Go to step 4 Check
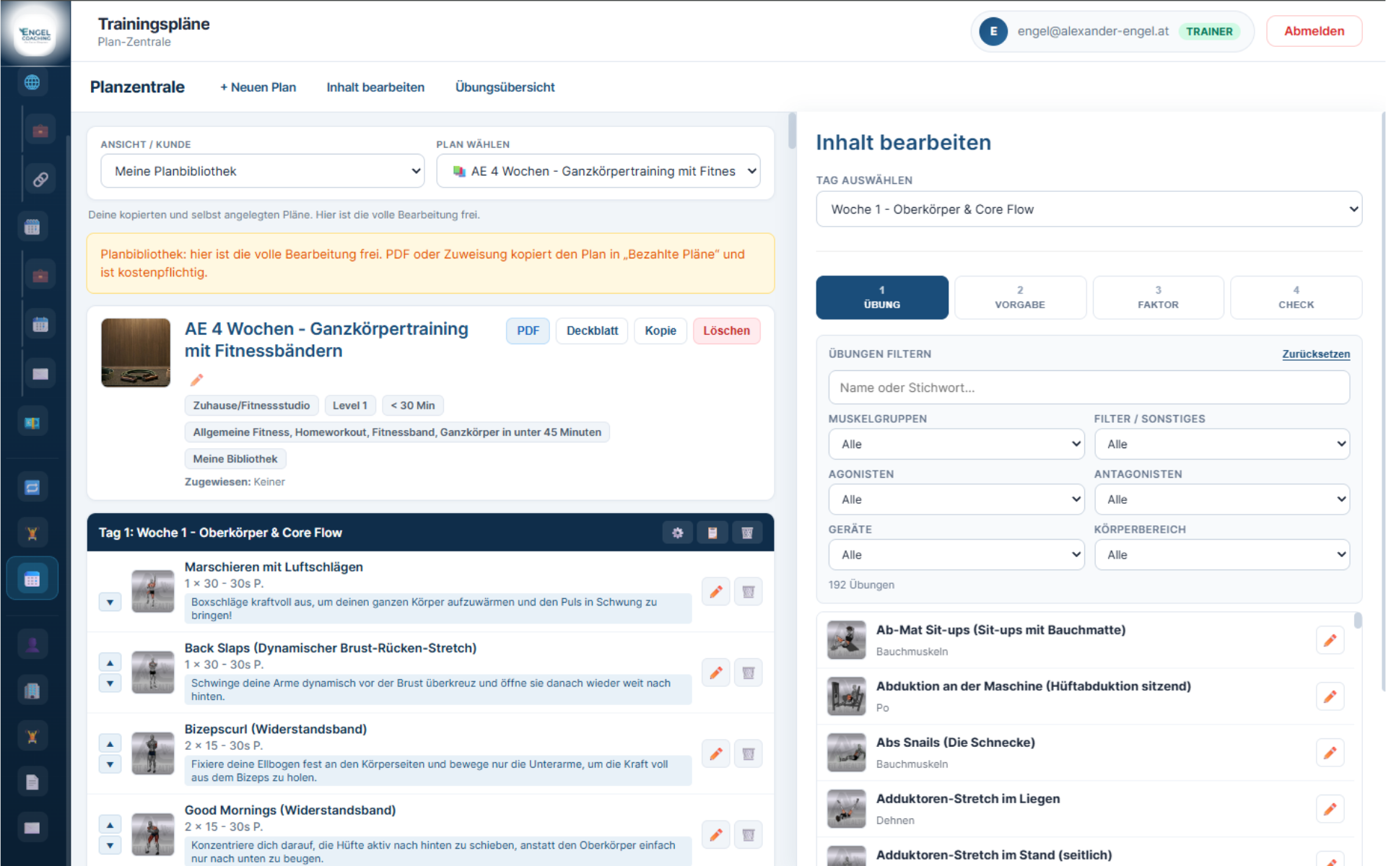This screenshot has height=866, width=1386. tap(1296, 297)
